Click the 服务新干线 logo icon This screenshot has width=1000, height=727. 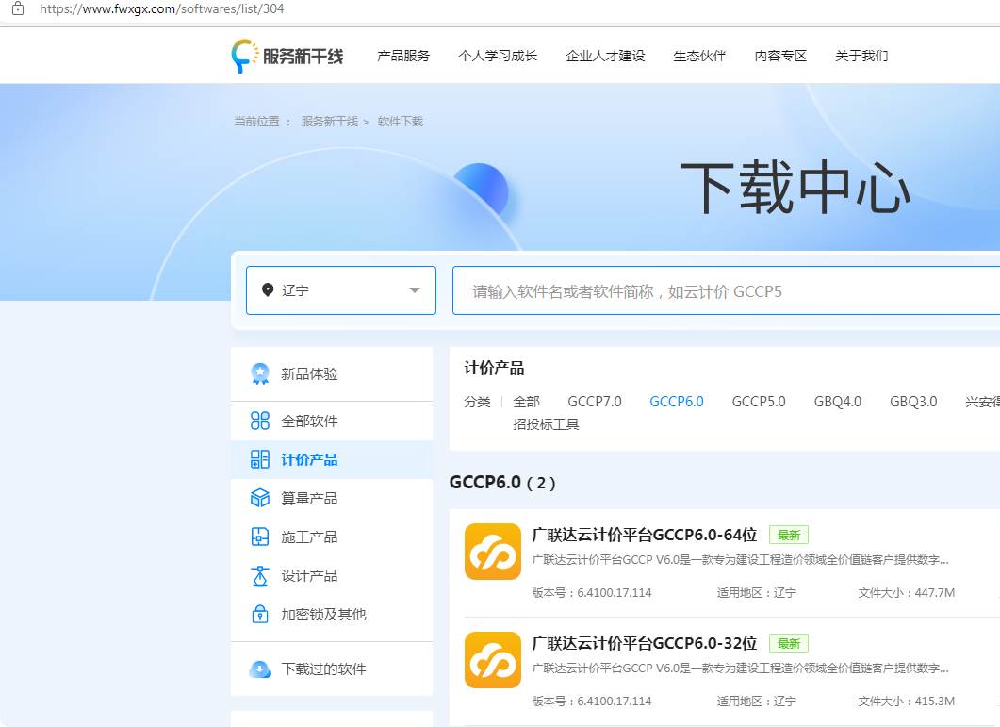click(245, 57)
